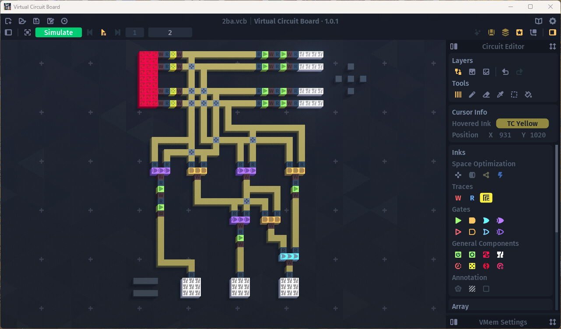Image resolution: width=561 pixels, height=329 pixels.
Task: Pick the red outlined NOT gate
Action: (x=458, y=232)
